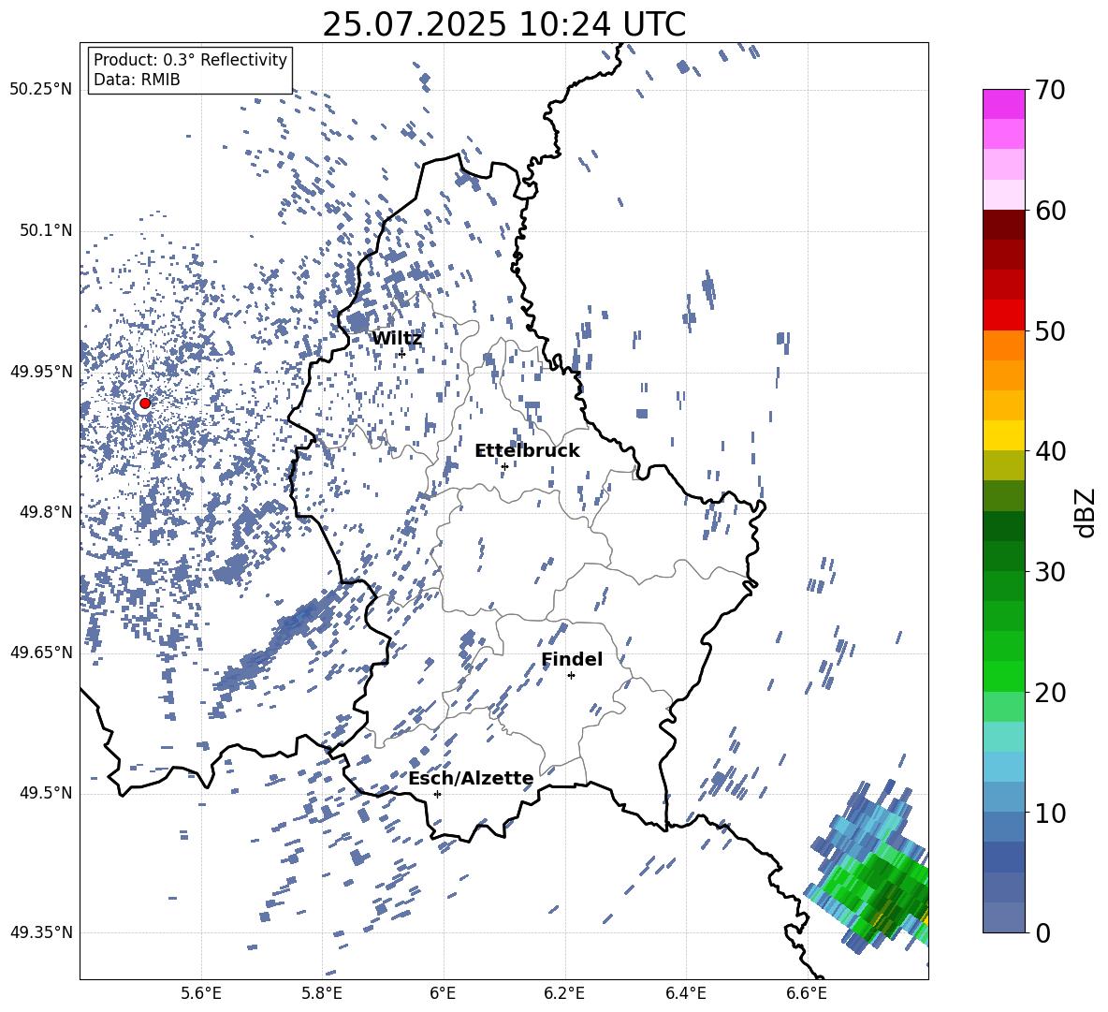The height and width of the screenshot is (1012, 1108).
Task: Click the 6.6°E longitude label
Action: click(807, 993)
